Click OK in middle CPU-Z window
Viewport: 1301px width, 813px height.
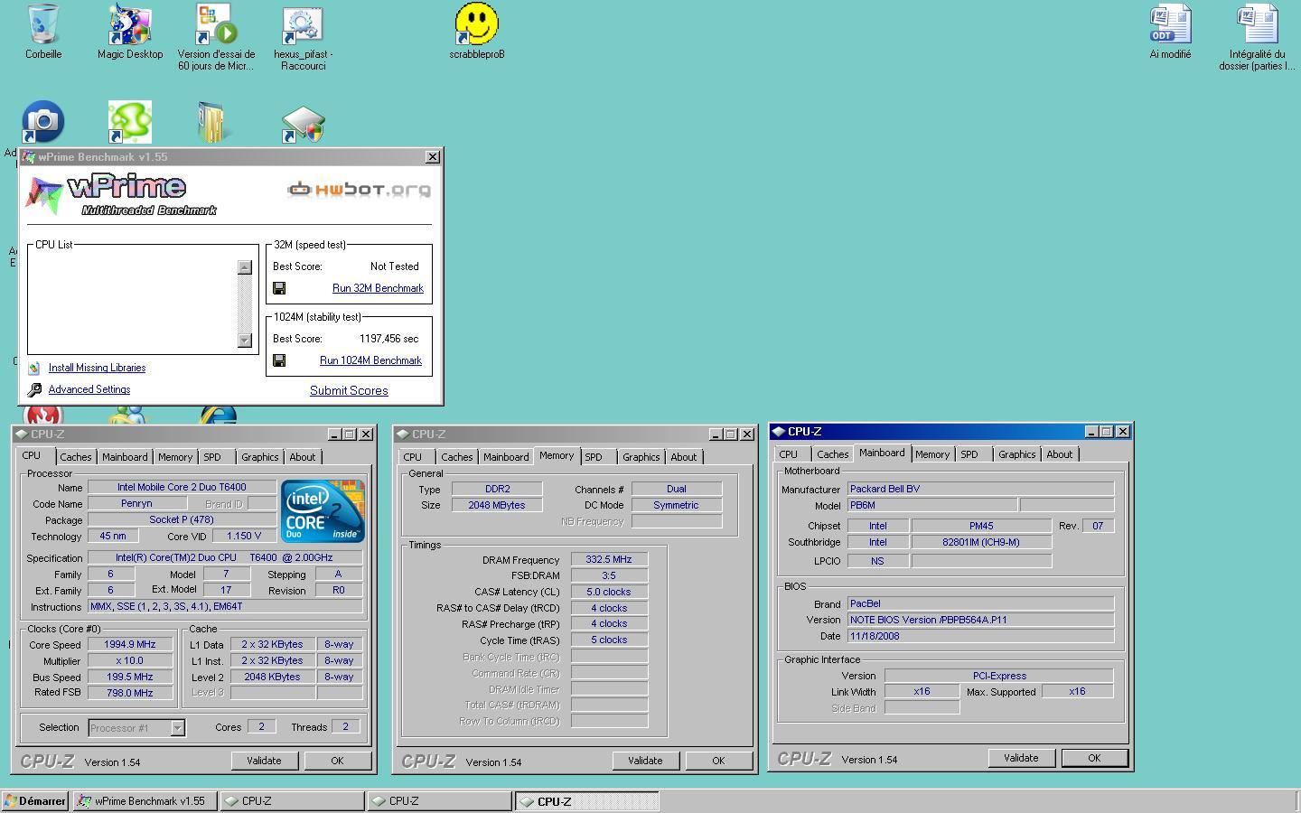click(x=718, y=761)
